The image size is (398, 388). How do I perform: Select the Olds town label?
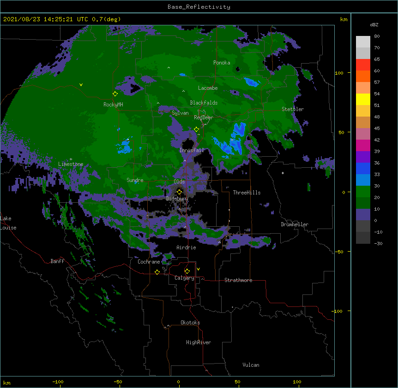point(179,182)
